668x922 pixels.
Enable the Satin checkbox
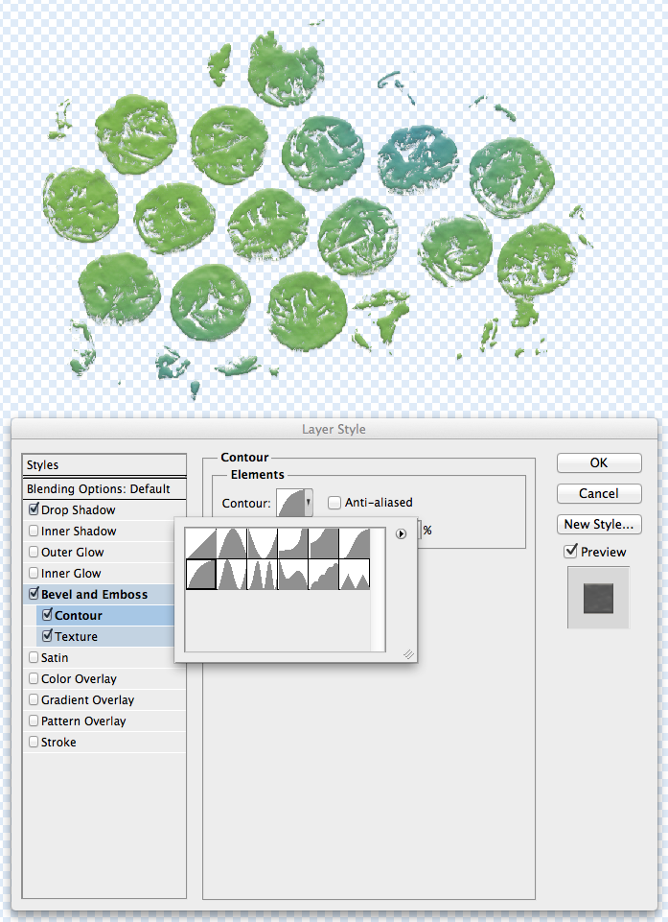[x=35, y=657]
